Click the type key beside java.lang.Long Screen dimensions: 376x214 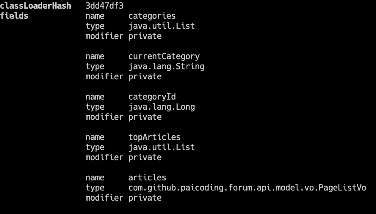pos(95,107)
